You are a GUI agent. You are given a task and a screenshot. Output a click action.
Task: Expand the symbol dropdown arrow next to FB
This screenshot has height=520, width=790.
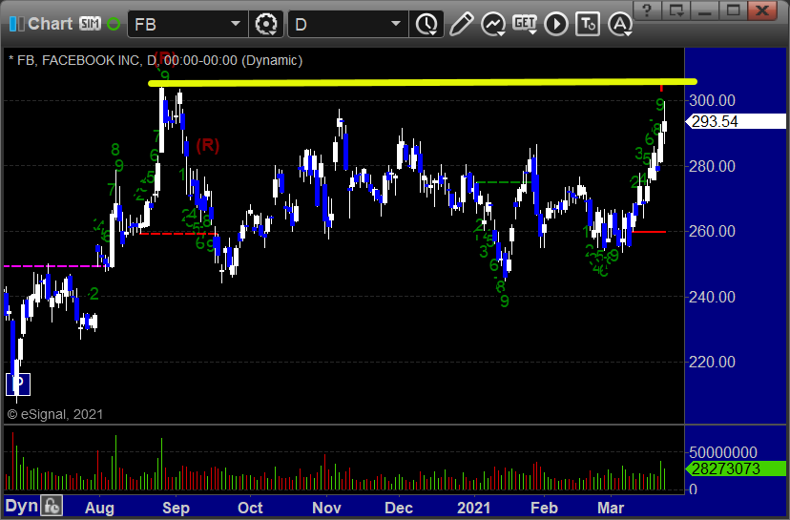[x=236, y=24]
